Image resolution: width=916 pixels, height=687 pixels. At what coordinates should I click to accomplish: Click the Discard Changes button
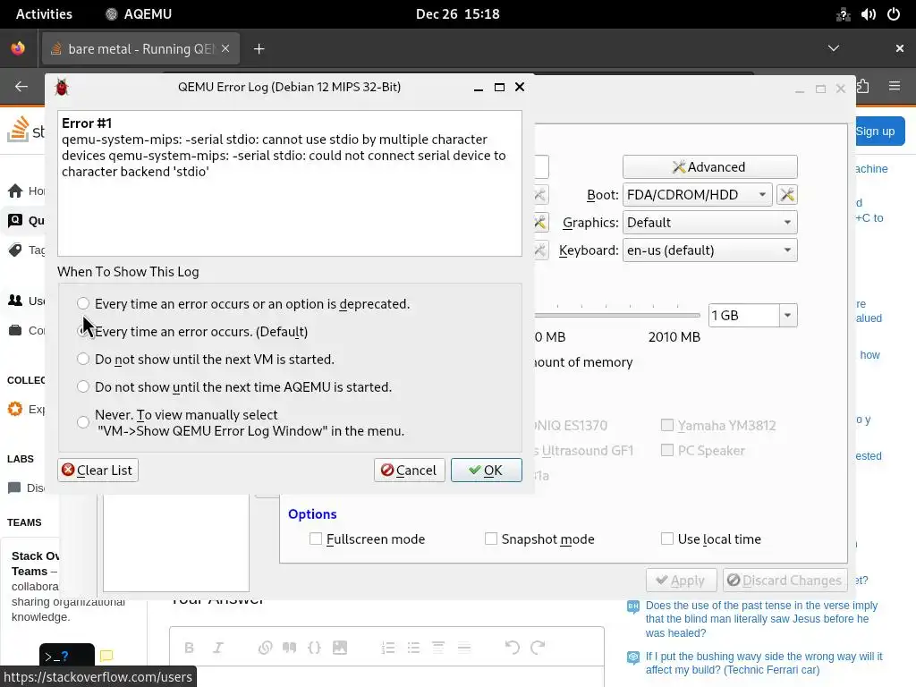[x=785, y=580]
